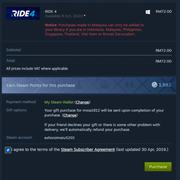The image size is (180, 180).
Task: Click the red Malaysia region notice
Action: click(x=95, y=29)
